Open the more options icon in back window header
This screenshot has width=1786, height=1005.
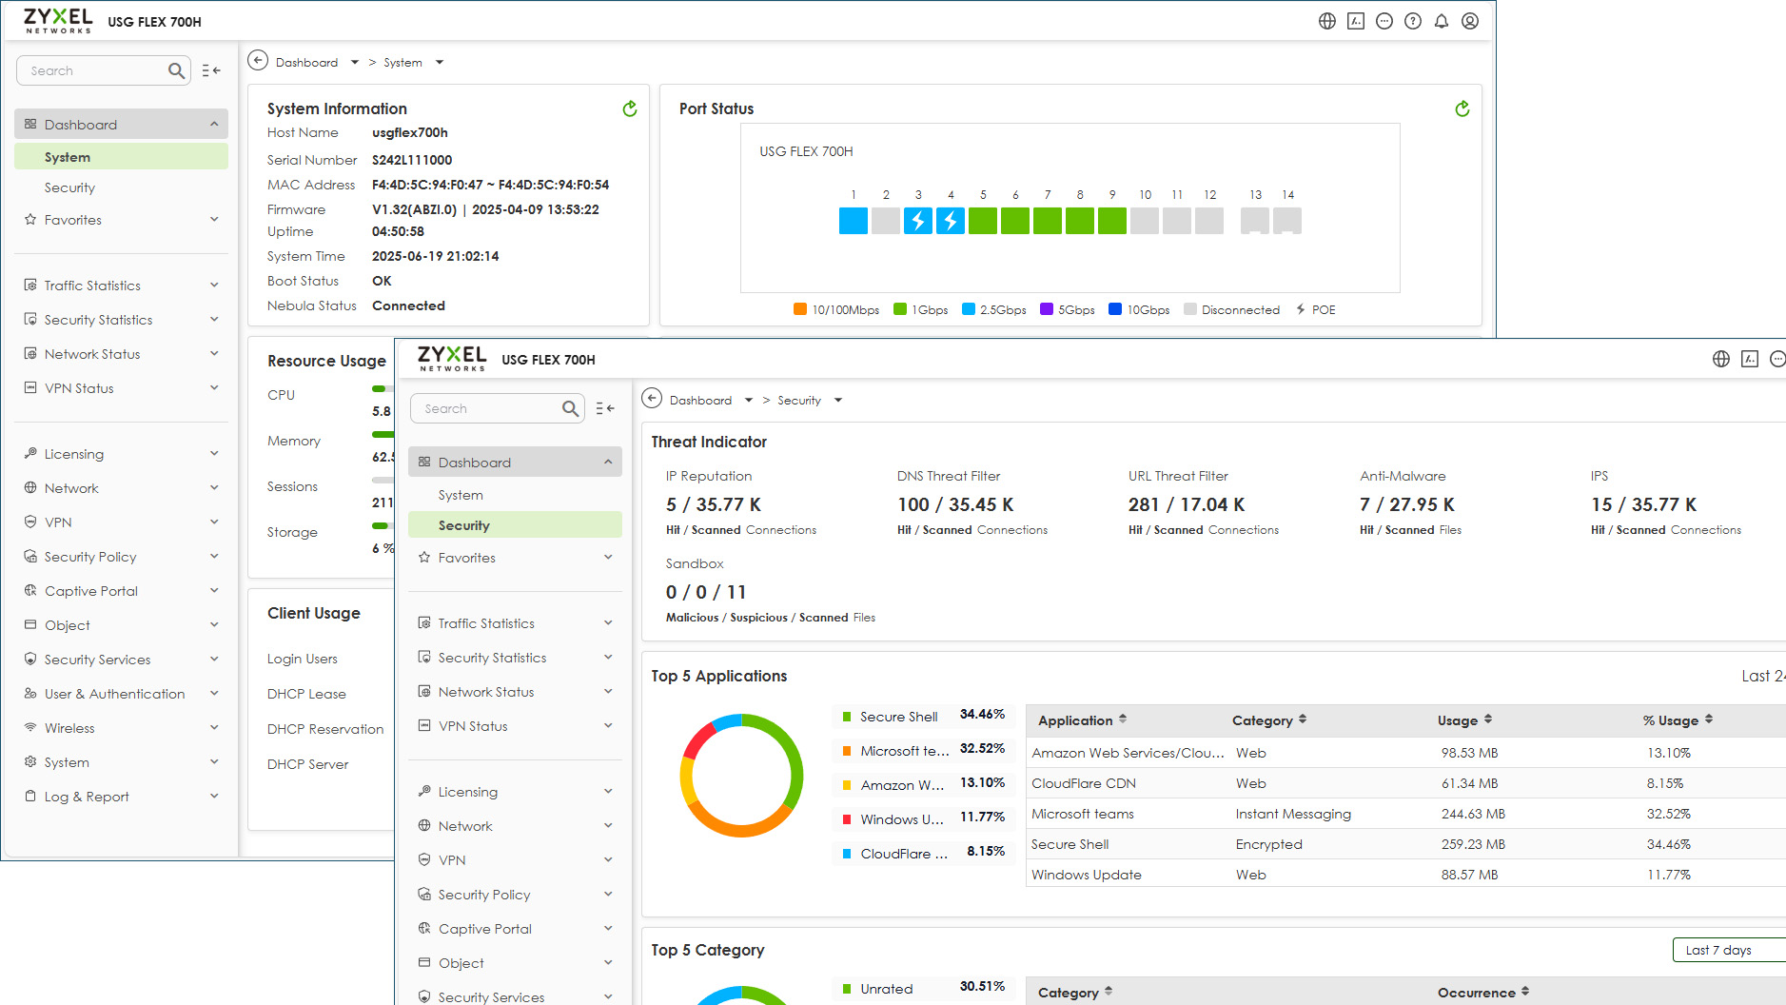coord(1384,21)
